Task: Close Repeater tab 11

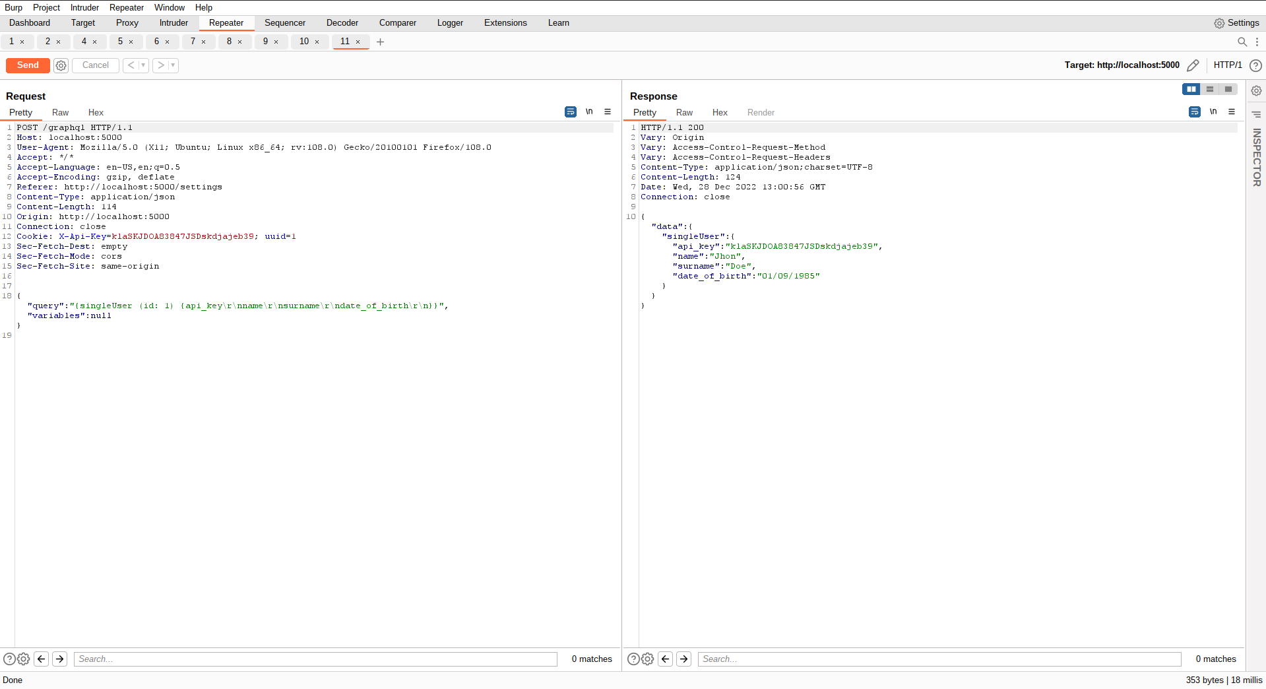Action: [358, 42]
